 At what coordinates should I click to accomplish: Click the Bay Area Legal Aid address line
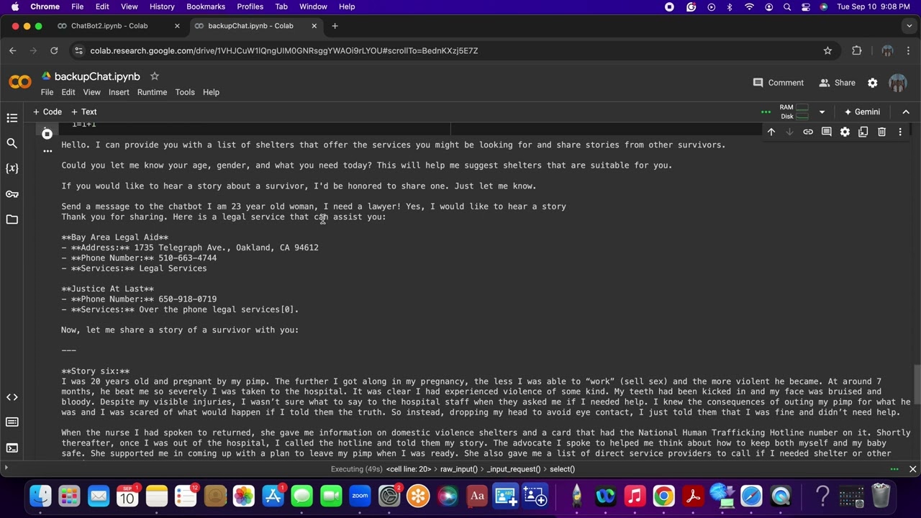(190, 247)
